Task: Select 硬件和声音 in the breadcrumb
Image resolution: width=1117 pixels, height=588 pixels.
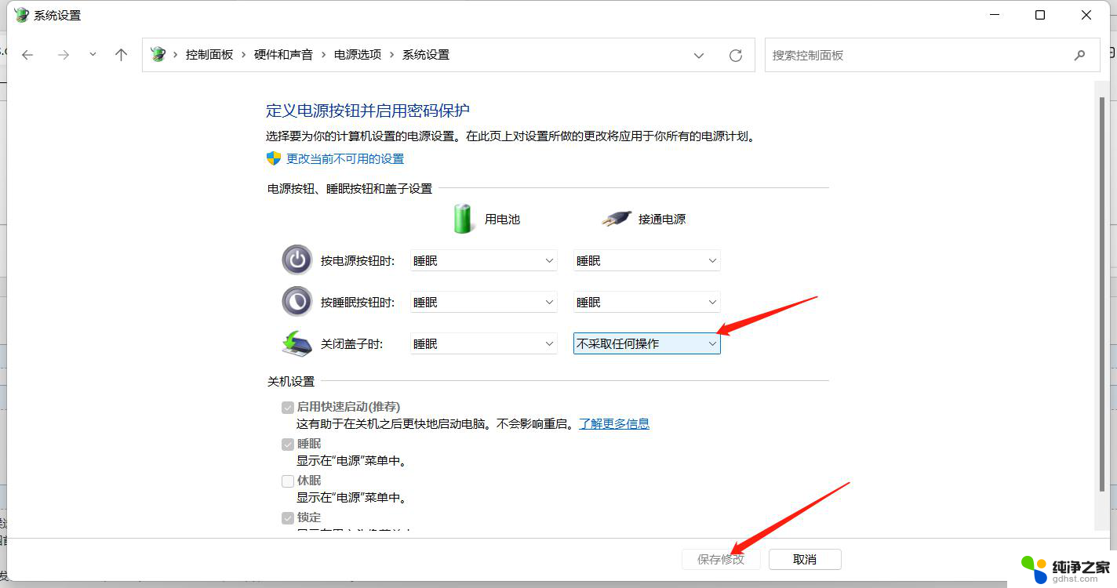Action: 283,55
